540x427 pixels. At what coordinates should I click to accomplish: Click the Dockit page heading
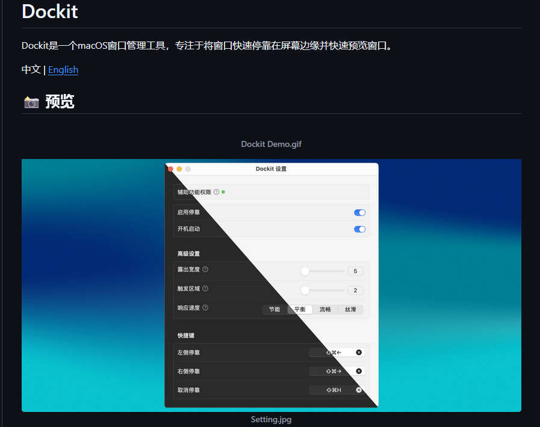(50, 11)
